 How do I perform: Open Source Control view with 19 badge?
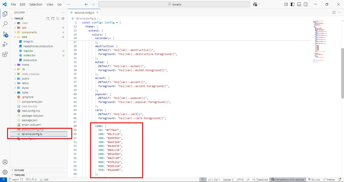pos(5,34)
